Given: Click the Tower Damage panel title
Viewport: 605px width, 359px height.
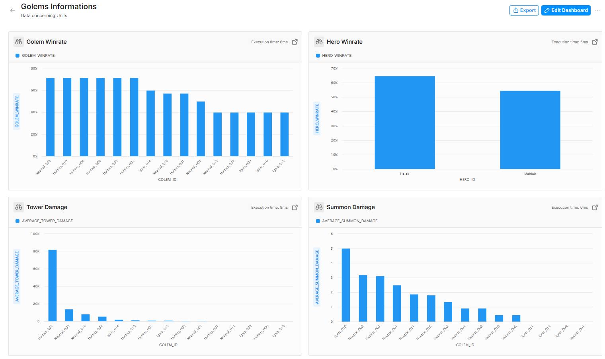Looking at the screenshot, I should (47, 207).
